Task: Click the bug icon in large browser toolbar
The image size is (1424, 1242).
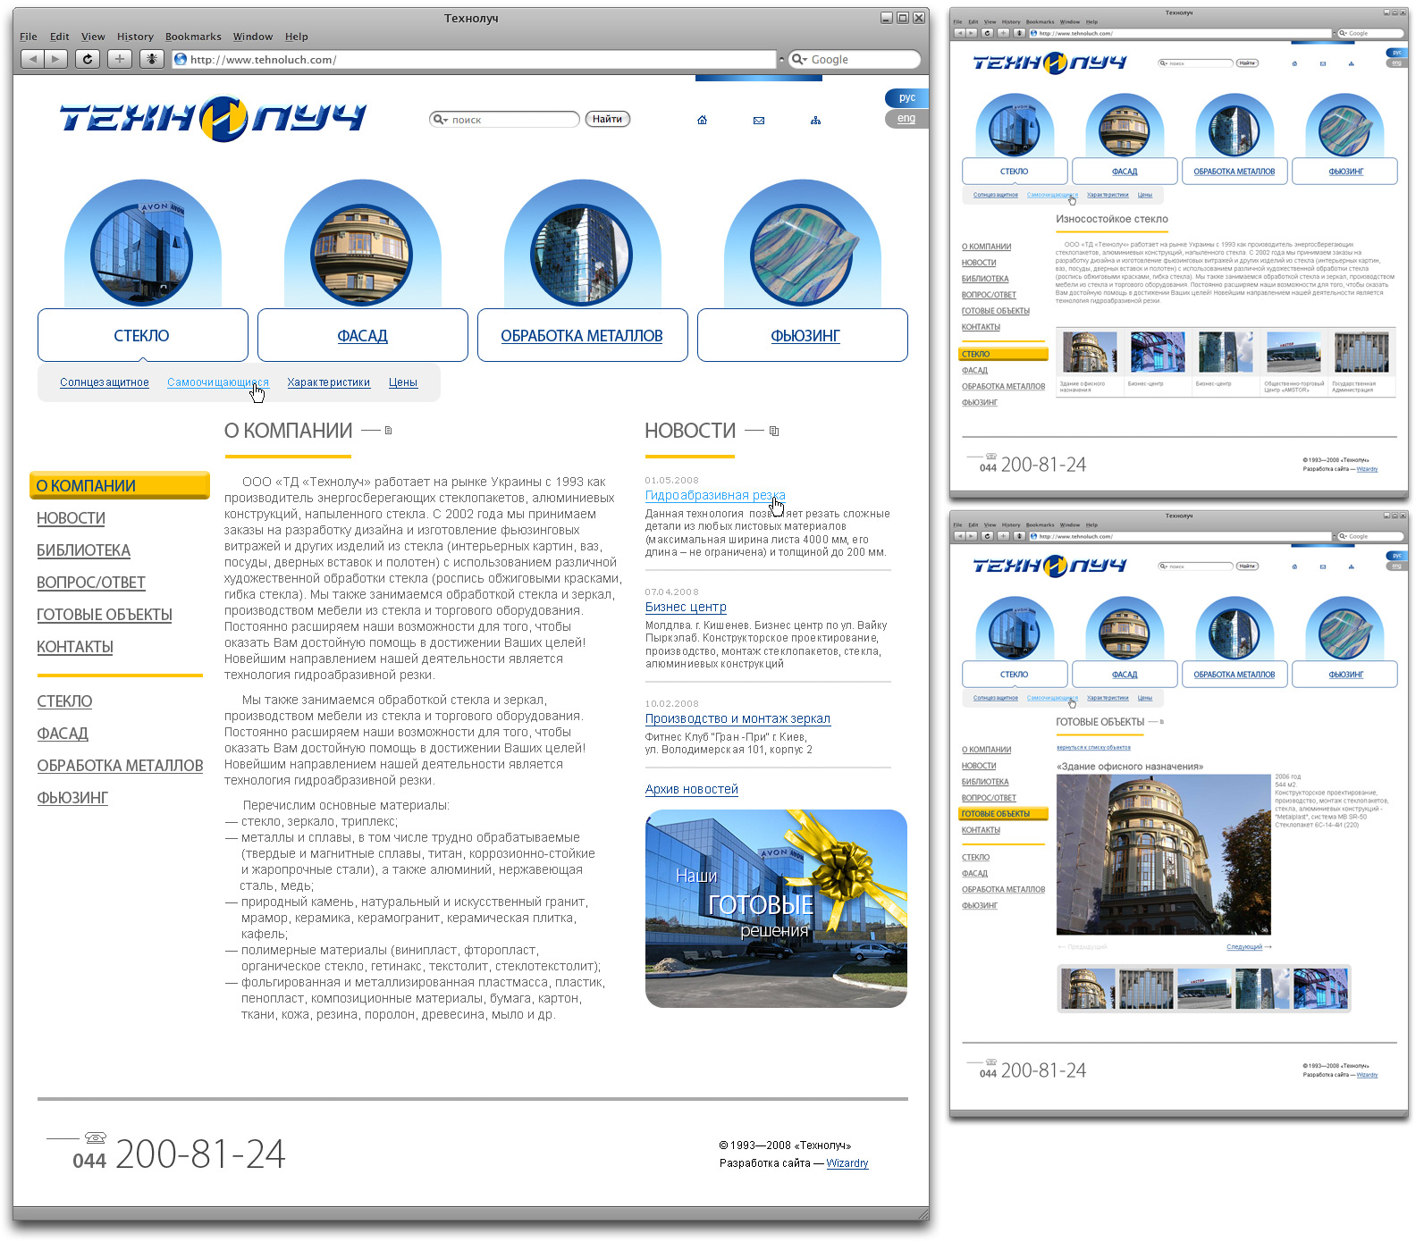Action: pyautogui.click(x=152, y=59)
